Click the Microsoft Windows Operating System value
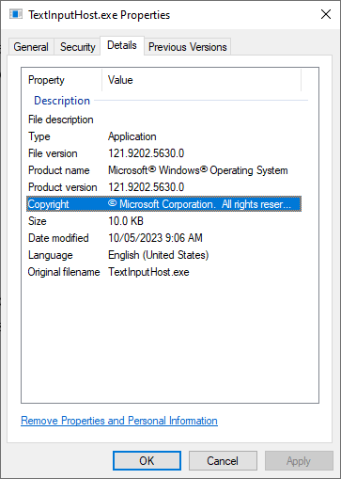This screenshot has height=479, width=341. 198,170
